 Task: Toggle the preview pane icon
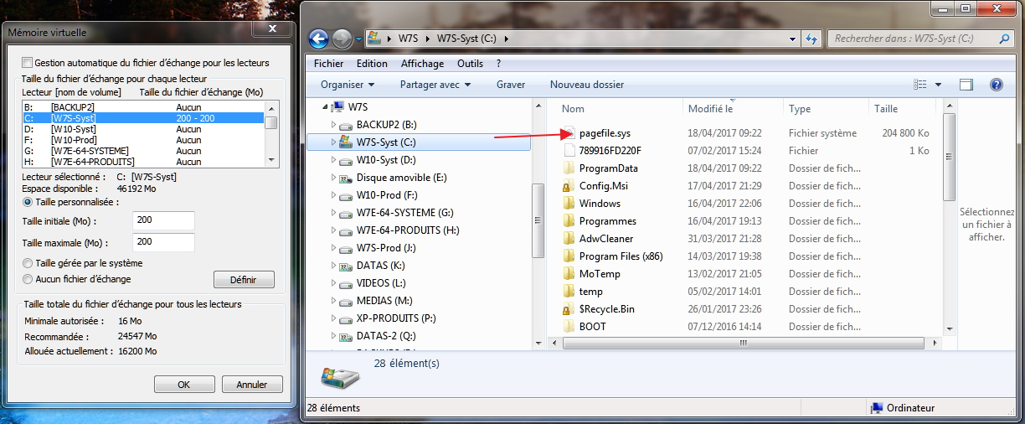coord(966,85)
